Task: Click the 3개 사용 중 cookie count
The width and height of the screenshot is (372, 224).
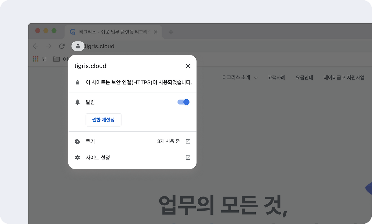Action: [x=169, y=141]
